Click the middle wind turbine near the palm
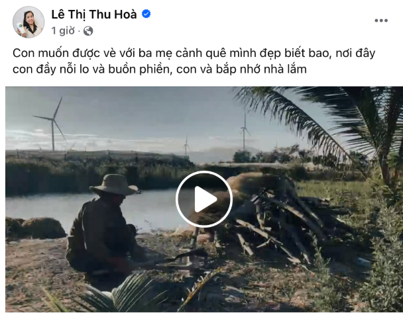The image size is (403, 313). 245,131
